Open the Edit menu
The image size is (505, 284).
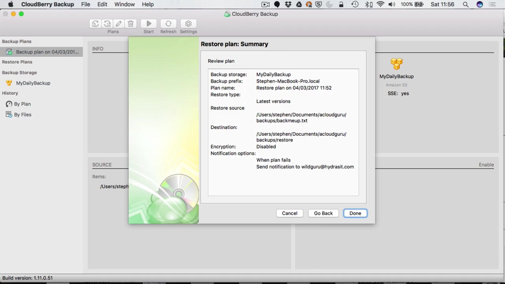pyautogui.click(x=102, y=4)
